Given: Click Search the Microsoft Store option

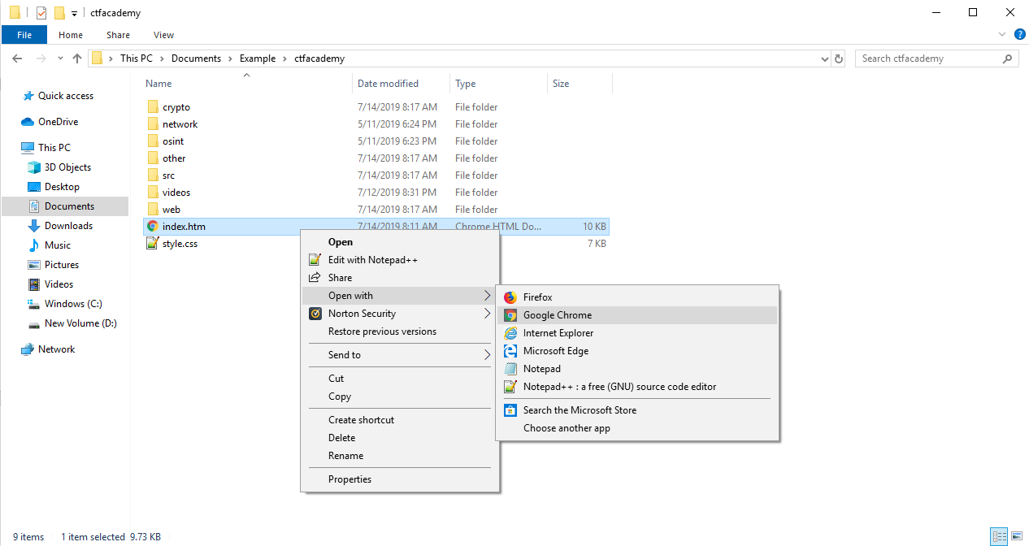Looking at the screenshot, I should (579, 410).
